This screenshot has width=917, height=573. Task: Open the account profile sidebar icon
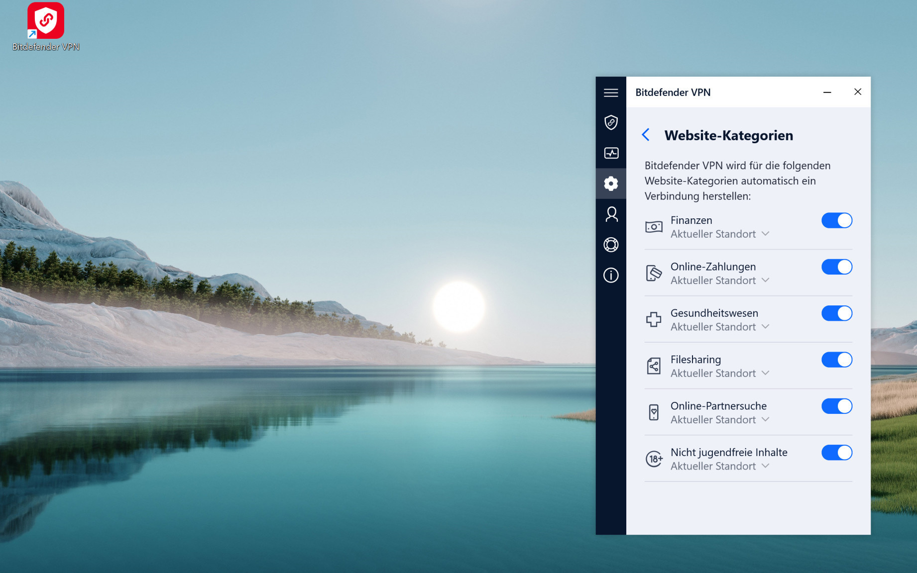[611, 214]
